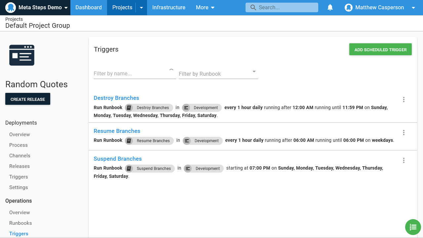Open the Resume Branches trigger link
Screen dimensions: 423x238
click(117, 131)
